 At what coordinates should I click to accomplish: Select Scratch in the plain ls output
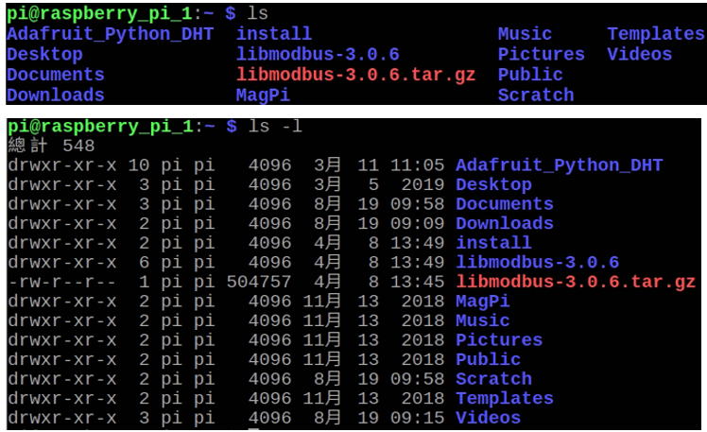[536, 95]
